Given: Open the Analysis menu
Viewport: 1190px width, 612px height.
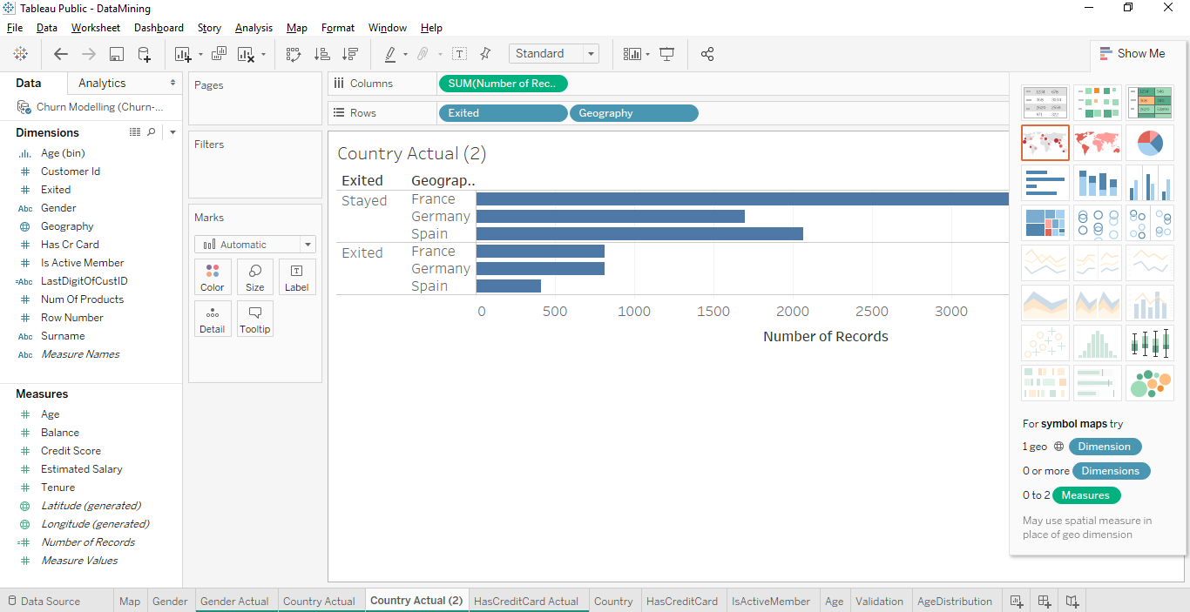Looking at the screenshot, I should click(254, 28).
